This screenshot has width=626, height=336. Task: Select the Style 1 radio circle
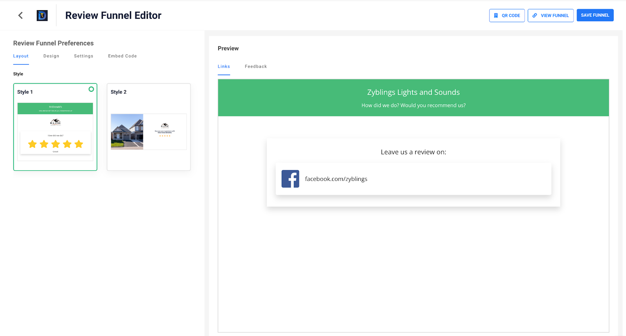pyautogui.click(x=91, y=89)
